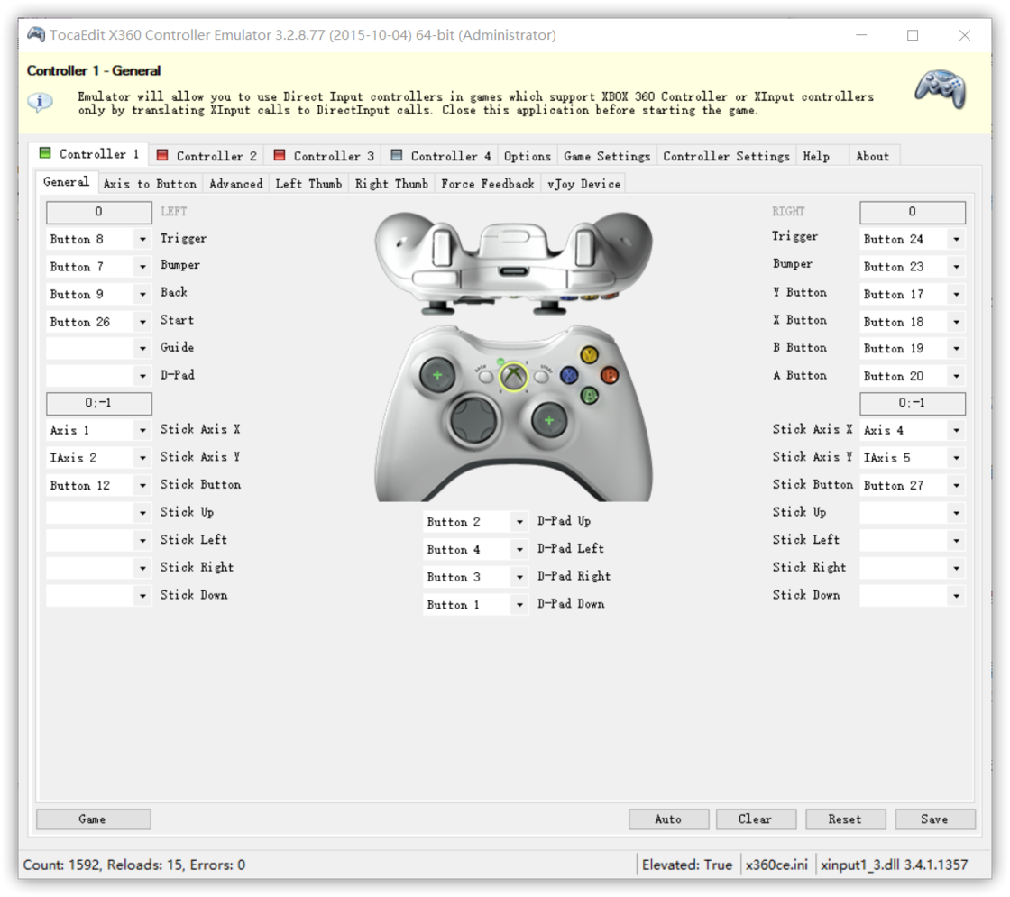Screen dimensions: 1010x897
Task: Click the Game button at bottom left
Action: pos(93,819)
